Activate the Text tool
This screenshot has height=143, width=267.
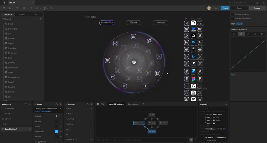pos(31,8)
